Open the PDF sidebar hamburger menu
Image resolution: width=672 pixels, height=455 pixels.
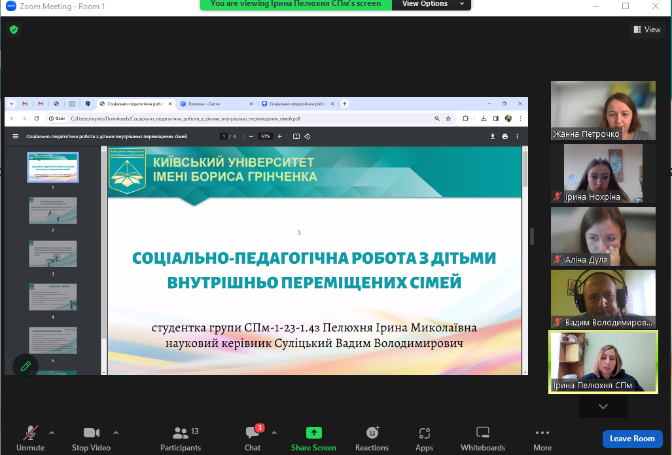point(14,136)
